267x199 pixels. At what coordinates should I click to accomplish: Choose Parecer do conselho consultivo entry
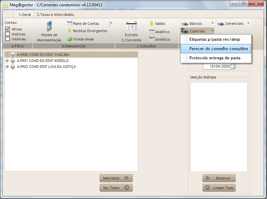click(216, 49)
